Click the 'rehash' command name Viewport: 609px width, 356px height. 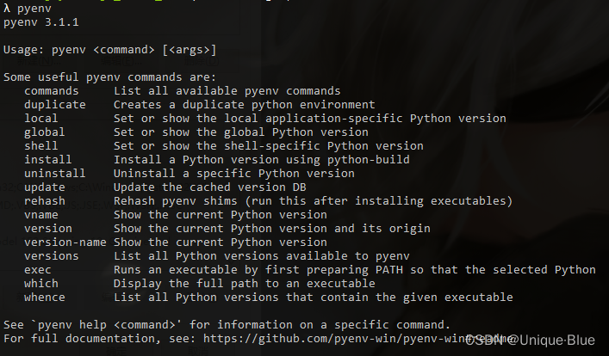point(45,201)
